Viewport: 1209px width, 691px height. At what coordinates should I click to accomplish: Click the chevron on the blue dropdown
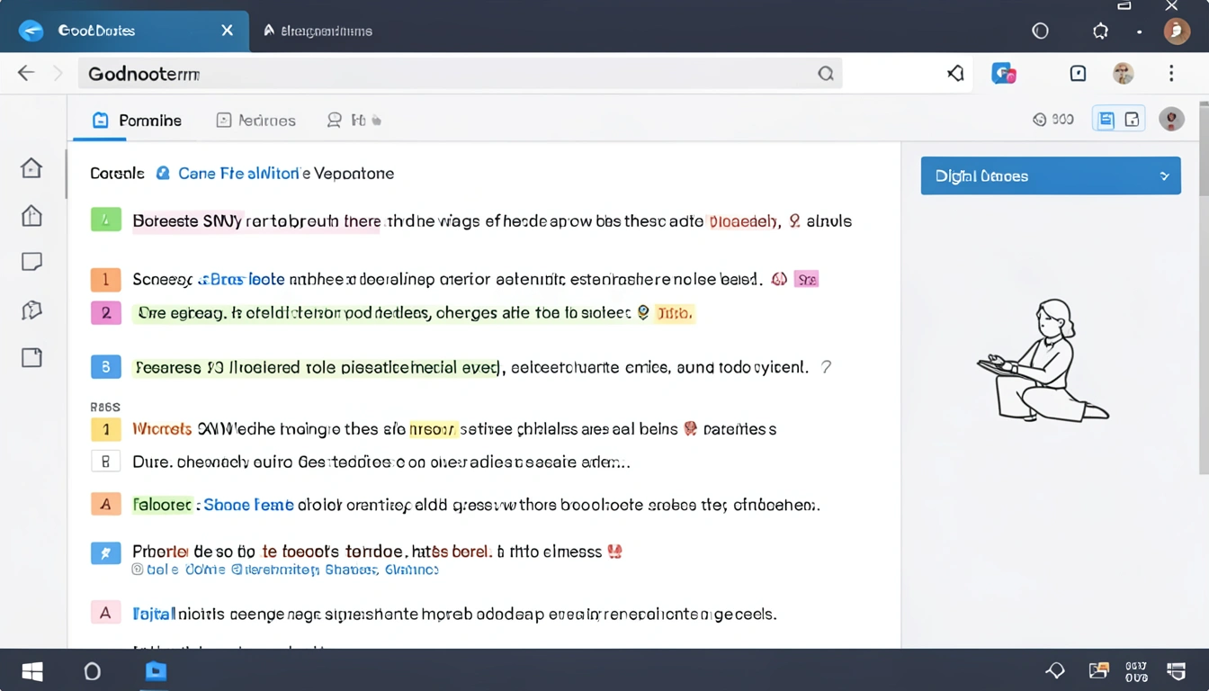coord(1164,176)
